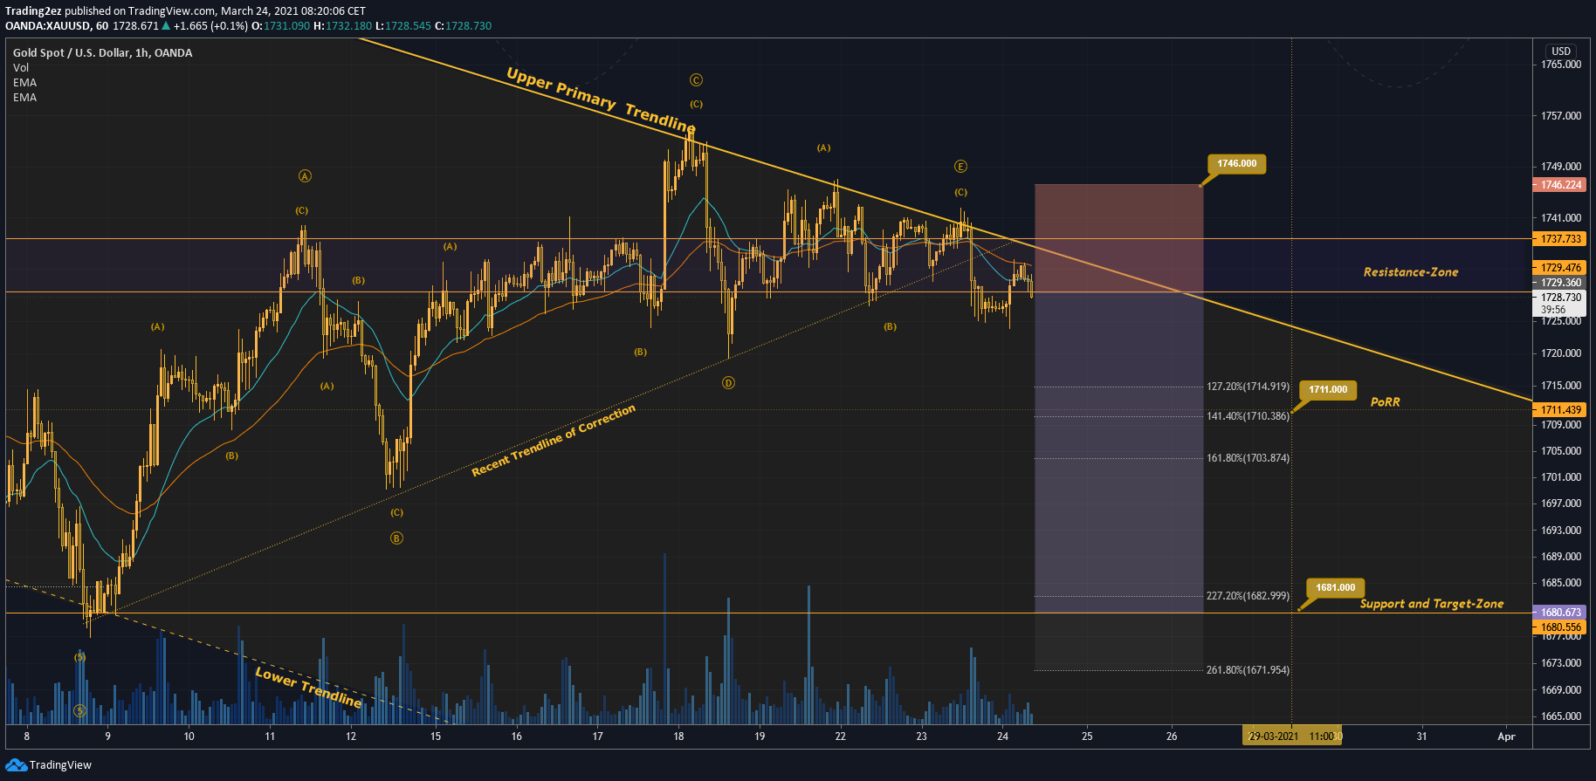Click date '24' on the time axis
This screenshot has height=781, width=1596.
1002,736
